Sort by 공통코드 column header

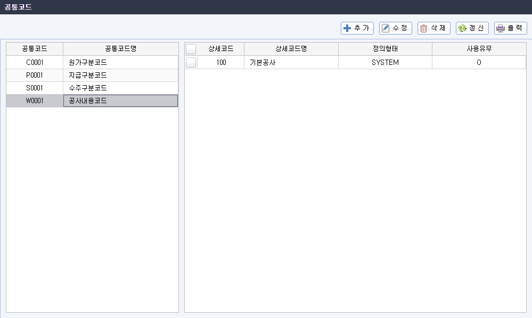click(x=35, y=49)
